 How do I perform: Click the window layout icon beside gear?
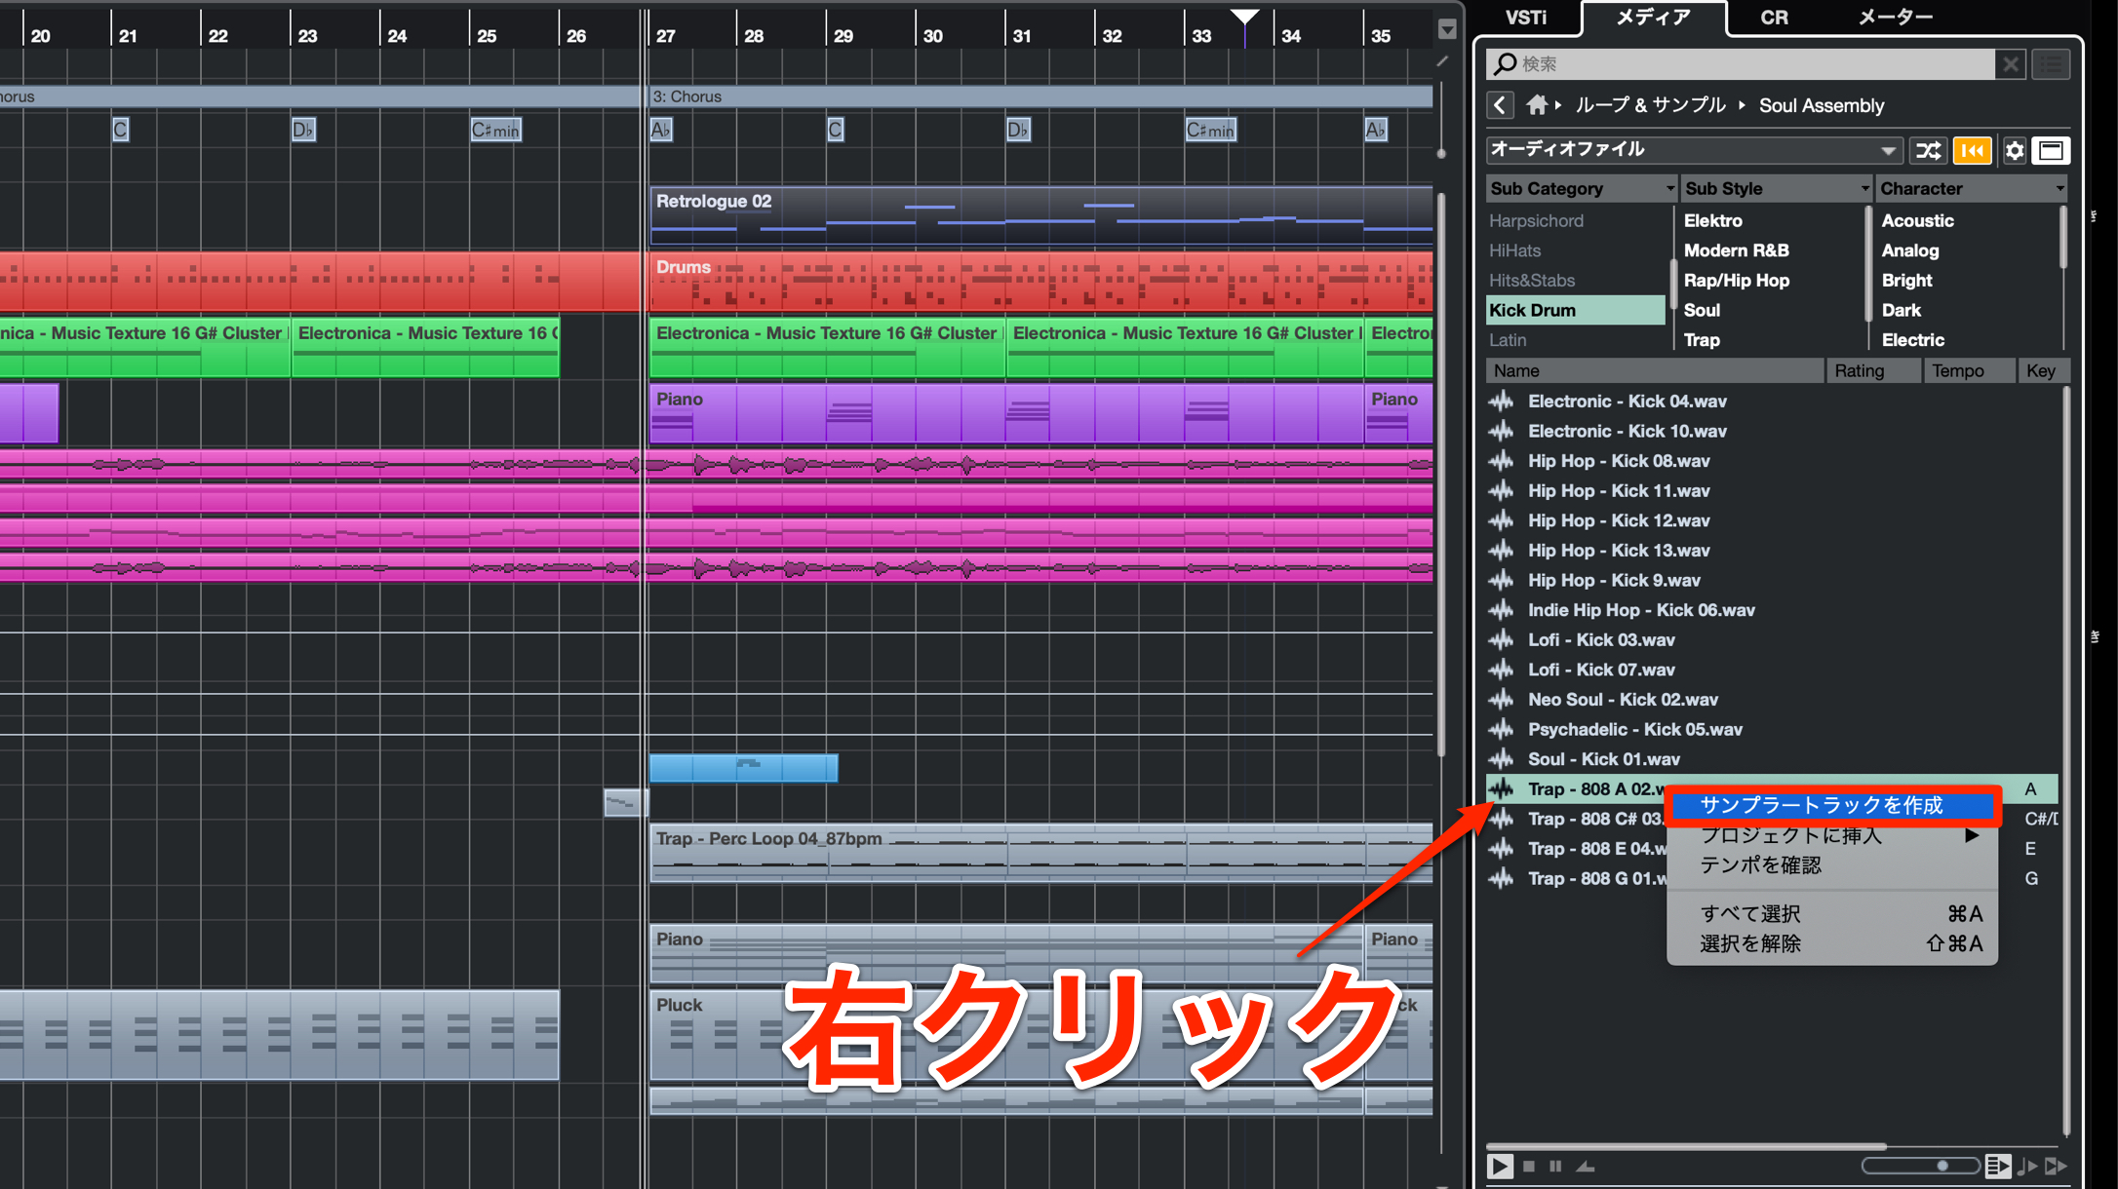click(x=2051, y=150)
